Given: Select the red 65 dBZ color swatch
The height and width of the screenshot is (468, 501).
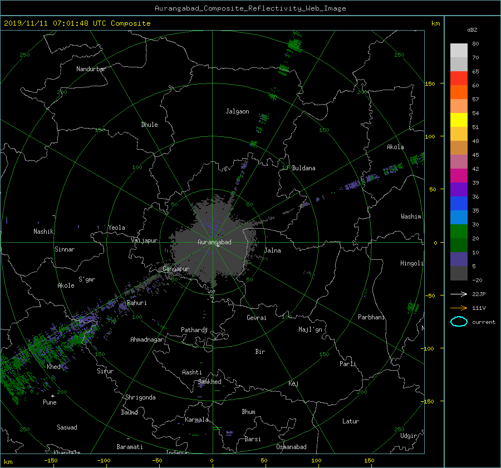Looking at the screenshot, I should pos(459,78).
